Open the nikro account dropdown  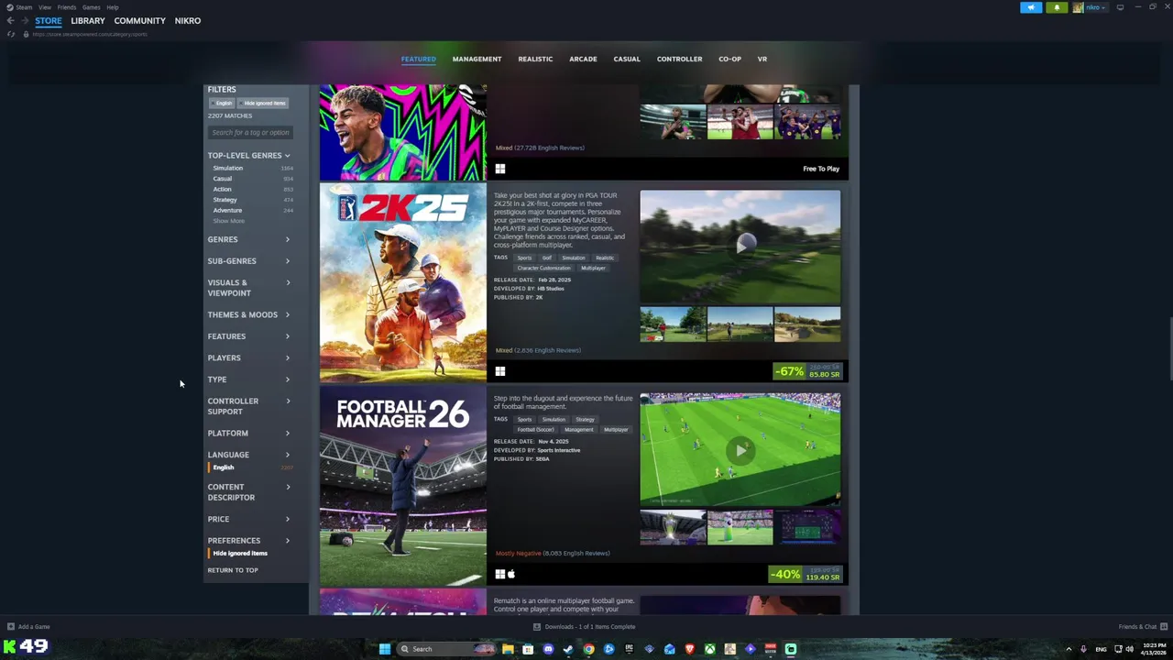pyautogui.click(x=1095, y=7)
